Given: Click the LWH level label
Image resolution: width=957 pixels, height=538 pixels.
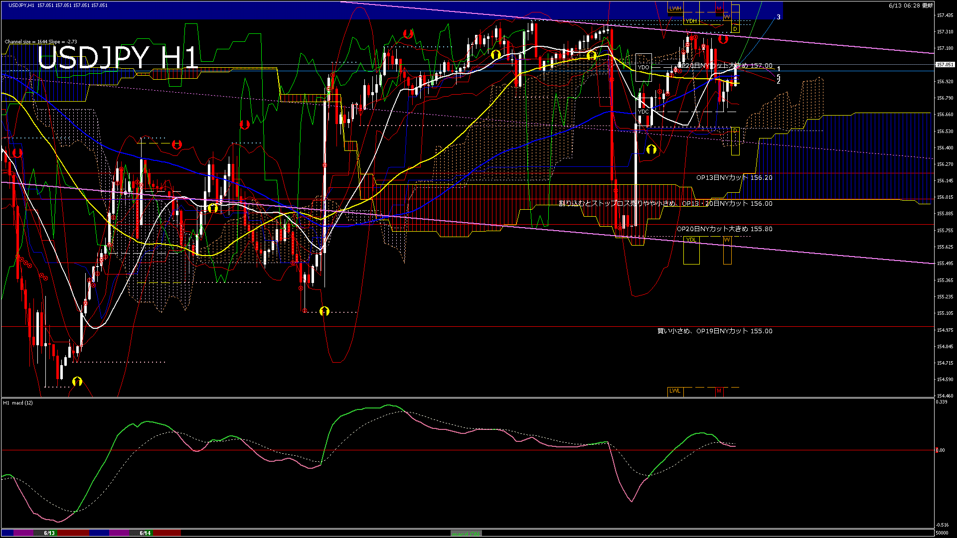Looking at the screenshot, I should click(x=675, y=8).
